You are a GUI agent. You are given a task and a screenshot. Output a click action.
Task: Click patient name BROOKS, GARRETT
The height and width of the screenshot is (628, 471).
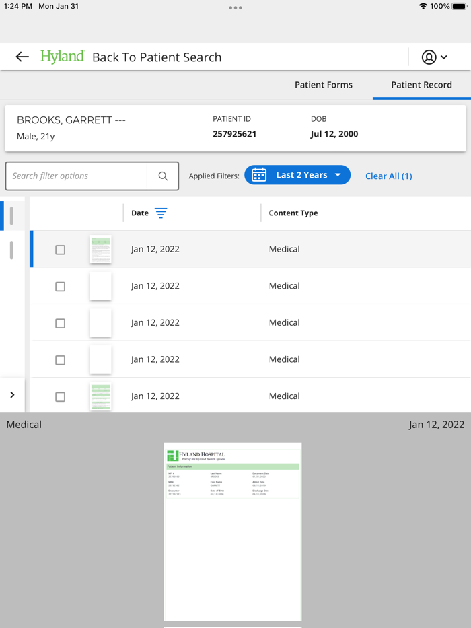(71, 120)
